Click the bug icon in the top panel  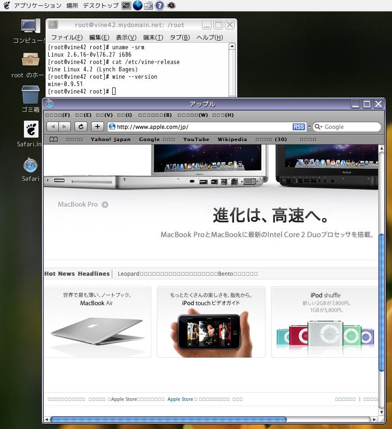click(x=171, y=5)
